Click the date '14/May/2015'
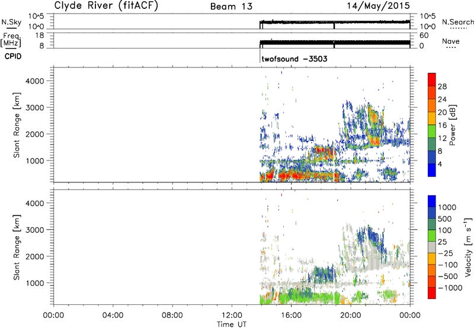 point(378,6)
